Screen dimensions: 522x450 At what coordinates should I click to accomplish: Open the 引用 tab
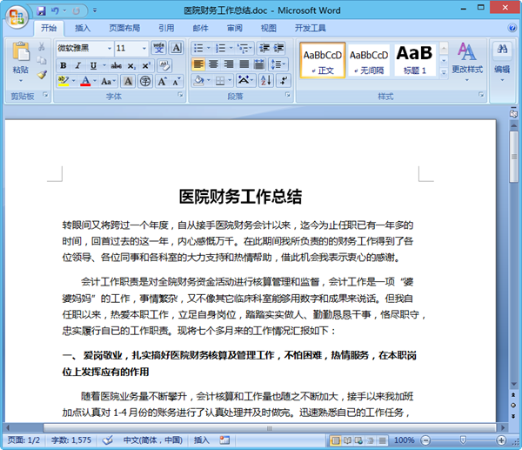coord(166,28)
